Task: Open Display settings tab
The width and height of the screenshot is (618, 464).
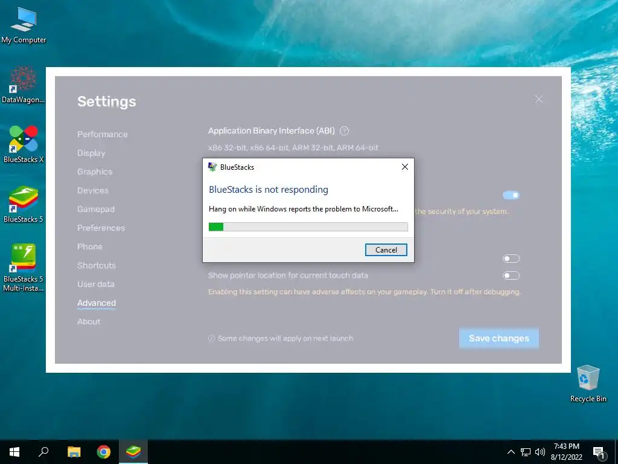Action: click(x=91, y=153)
